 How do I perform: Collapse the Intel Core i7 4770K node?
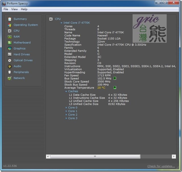click(61, 23)
